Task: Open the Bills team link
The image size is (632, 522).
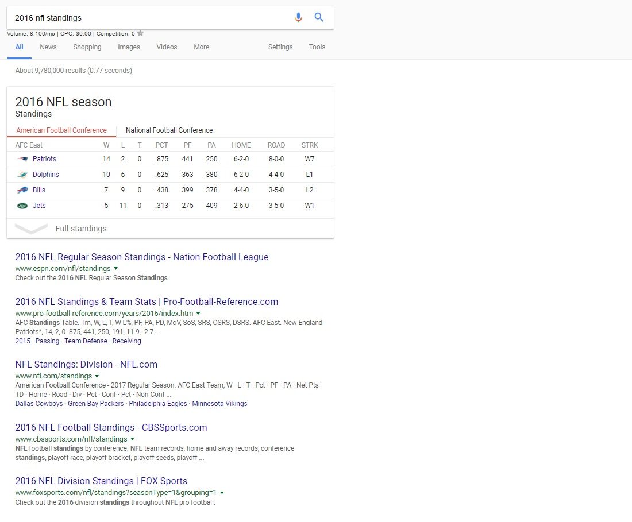Action: pyautogui.click(x=39, y=190)
